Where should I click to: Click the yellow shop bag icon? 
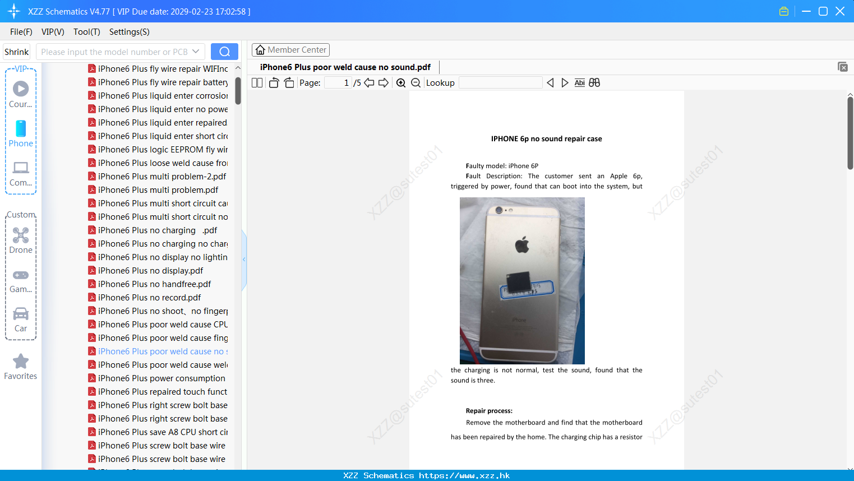click(784, 11)
